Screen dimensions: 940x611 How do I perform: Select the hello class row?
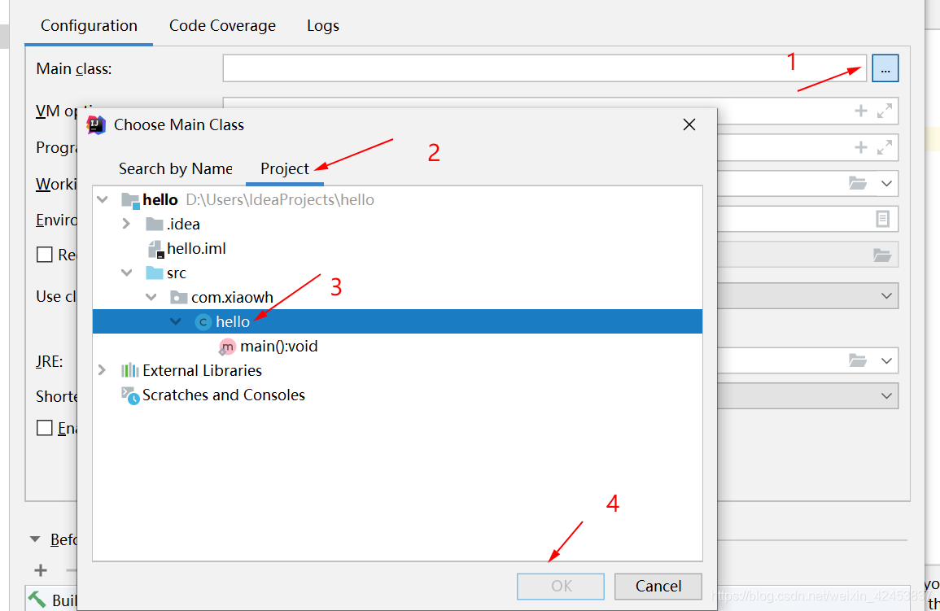(x=397, y=321)
